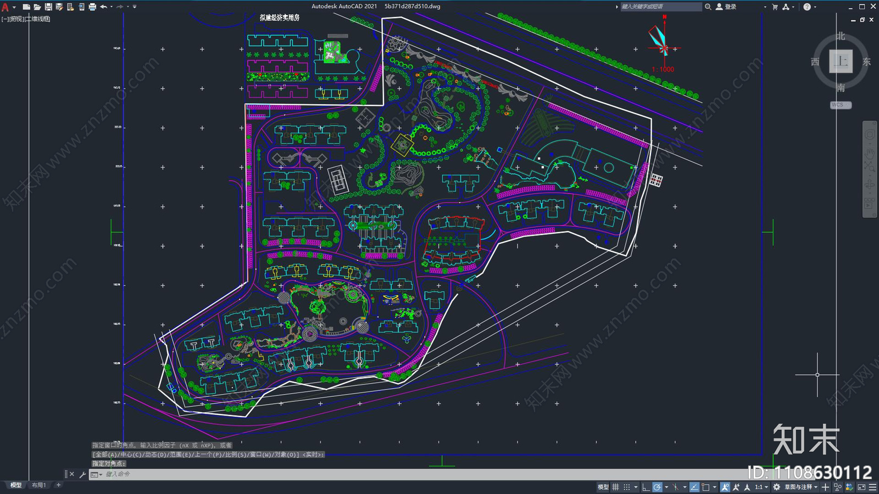Image resolution: width=879 pixels, height=494 pixels.
Task: Switch to the 布局1 layout tab
Action: tap(38, 485)
